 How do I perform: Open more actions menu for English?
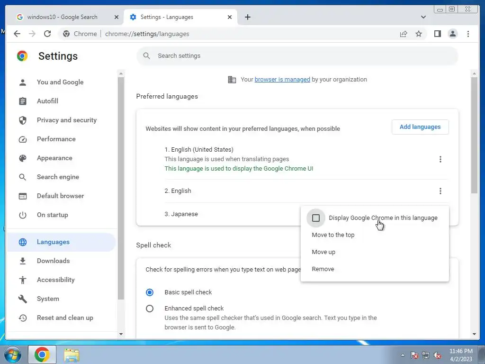point(440,191)
